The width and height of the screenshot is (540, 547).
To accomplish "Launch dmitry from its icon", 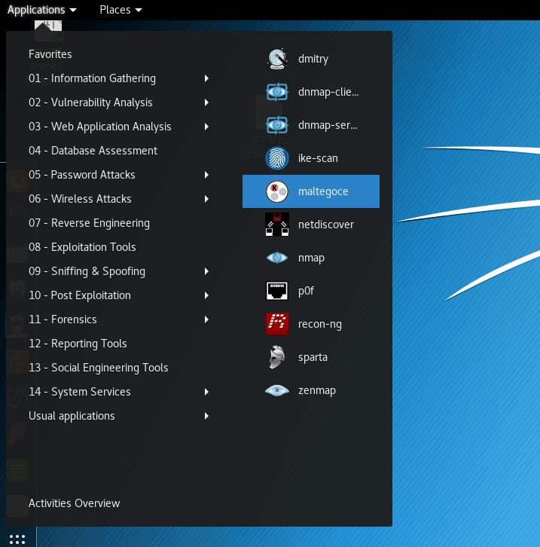I will (x=277, y=59).
